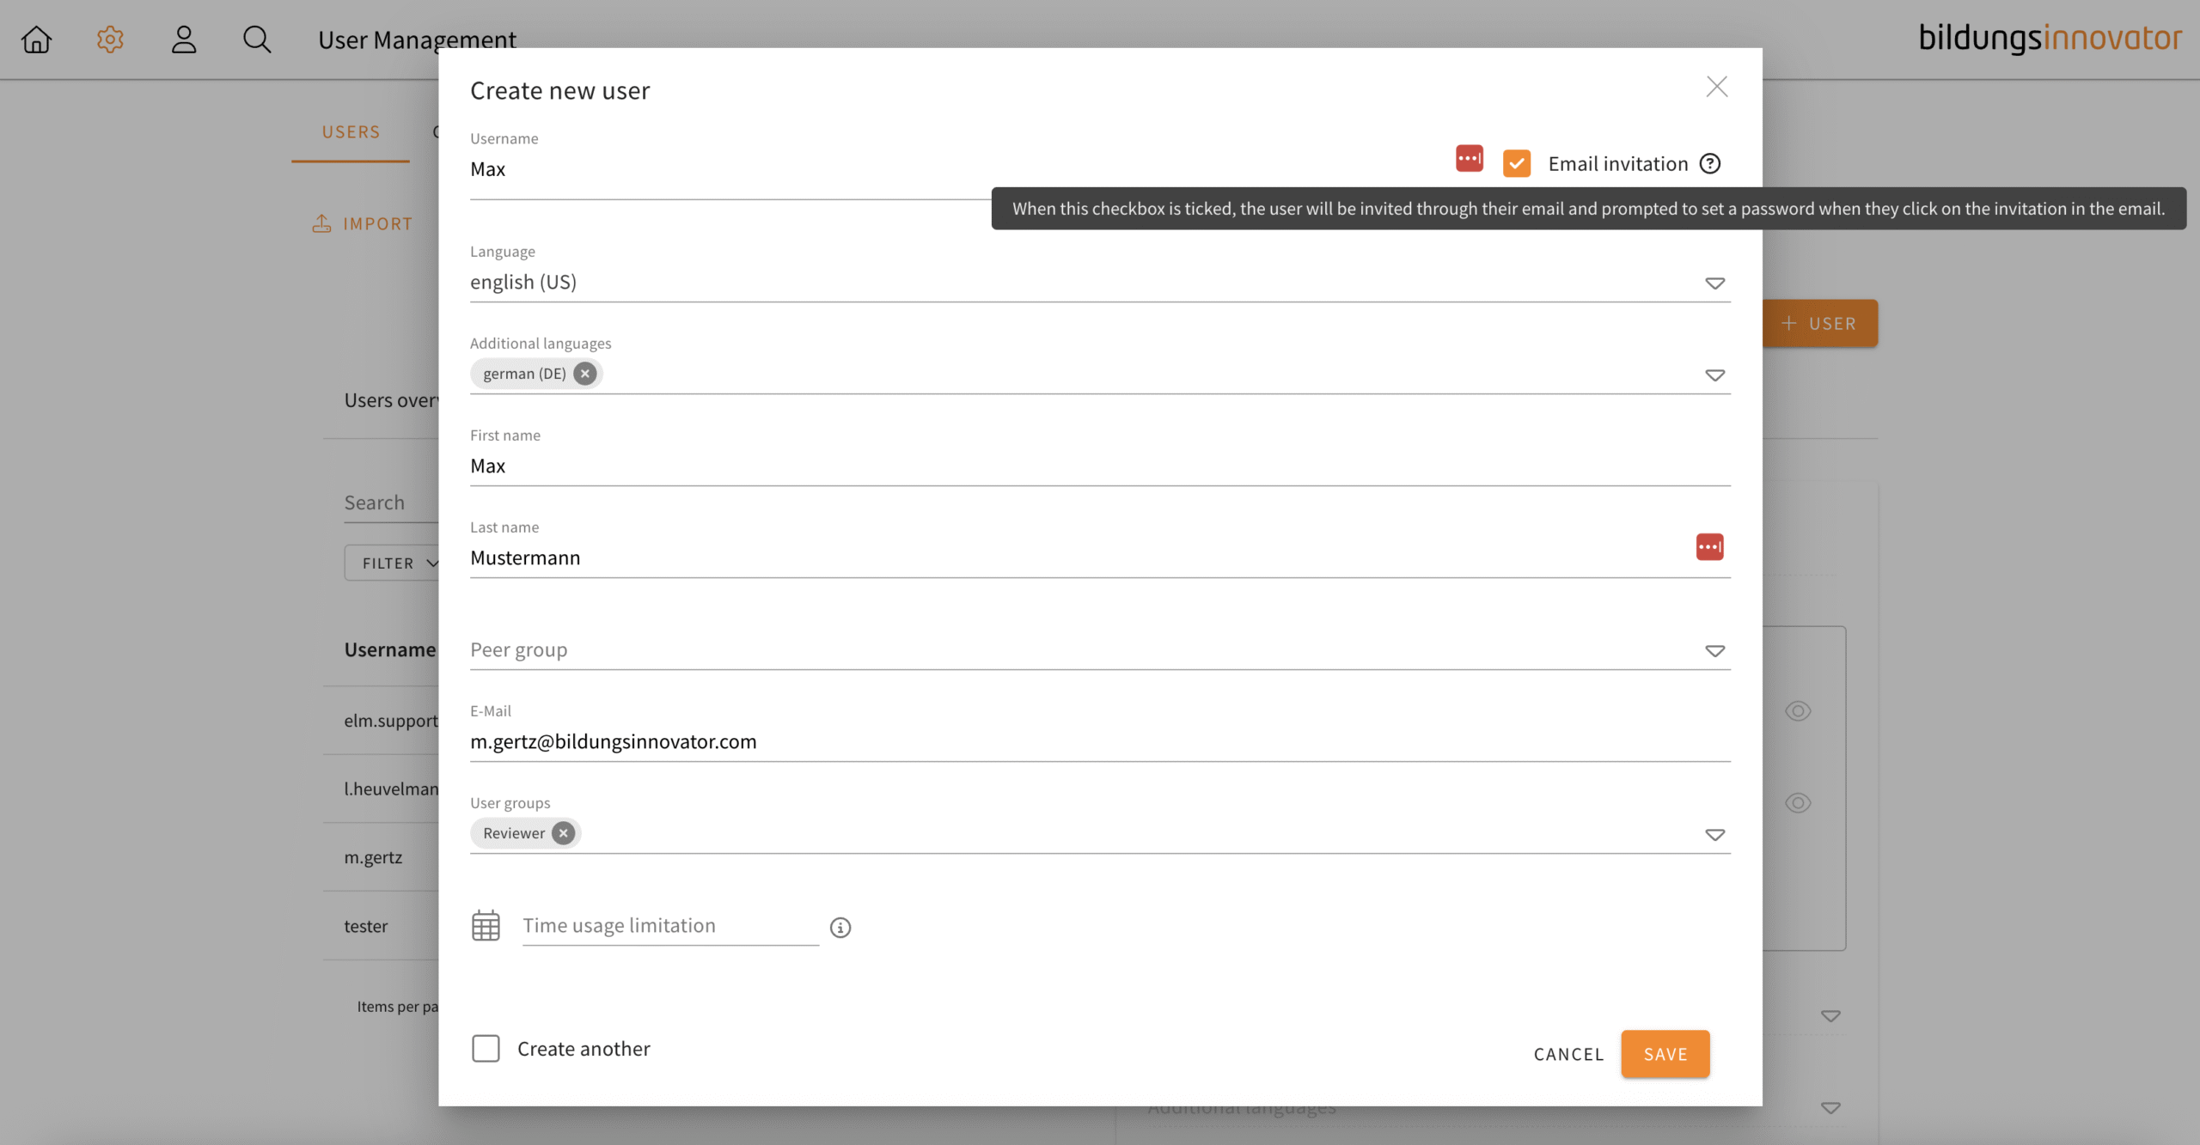Click the home icon in top bar
This screenshot has width=2200, height=1145.
pyautogui.click(x=36, y=40)
